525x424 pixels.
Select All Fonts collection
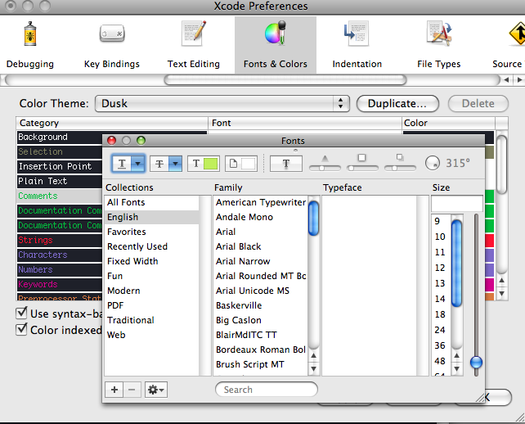[151, 202]
